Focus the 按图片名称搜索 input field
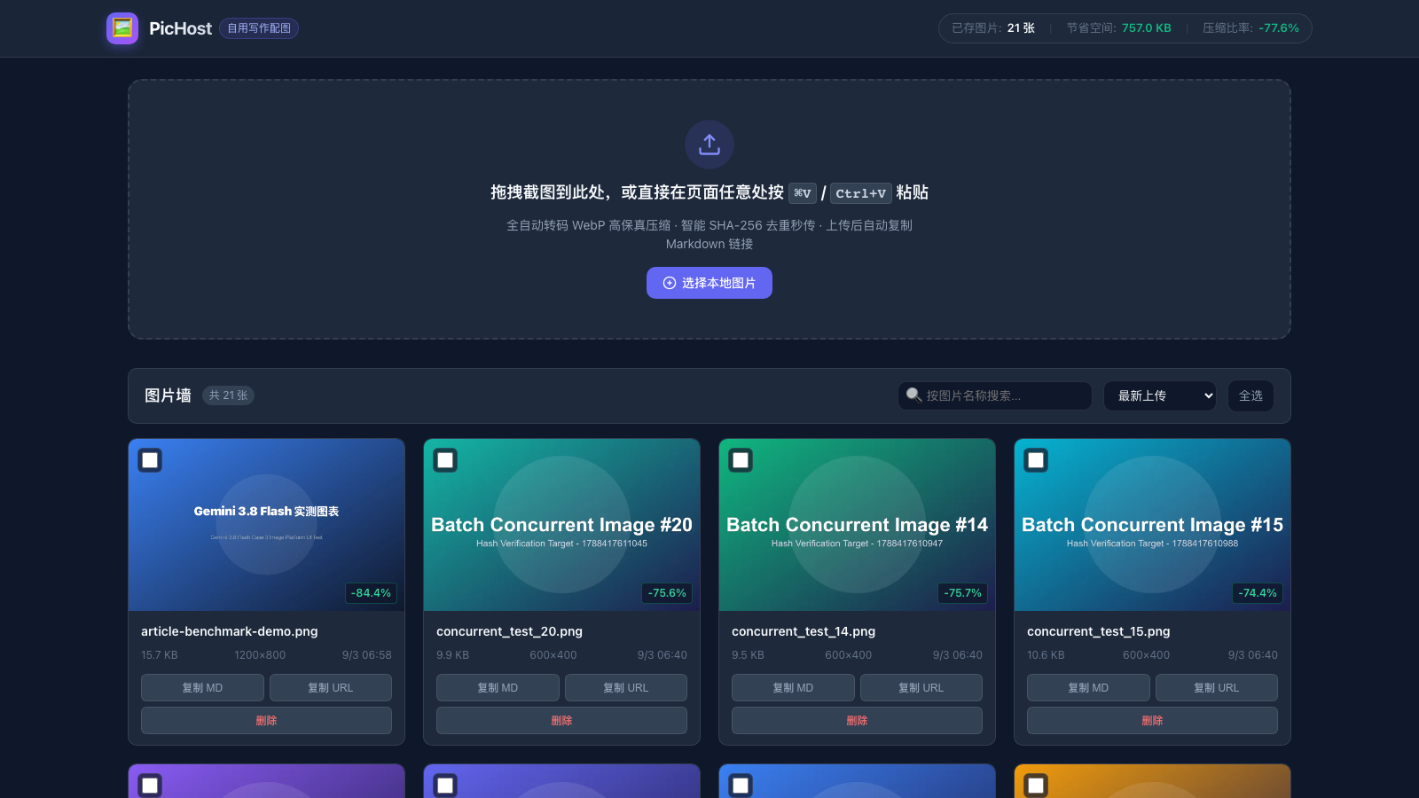The height and width of the screenshot is (798, 1419). 995,395
